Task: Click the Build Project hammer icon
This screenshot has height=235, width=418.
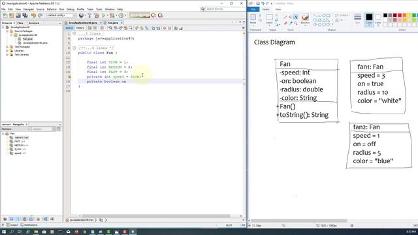Action: pos(89,16)
